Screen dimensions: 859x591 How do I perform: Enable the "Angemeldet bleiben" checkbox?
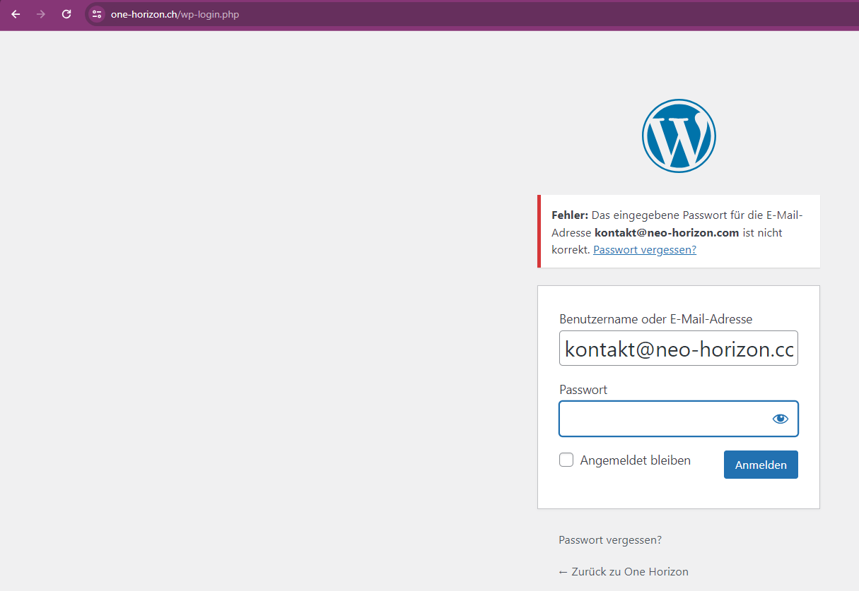click(566, 460)
